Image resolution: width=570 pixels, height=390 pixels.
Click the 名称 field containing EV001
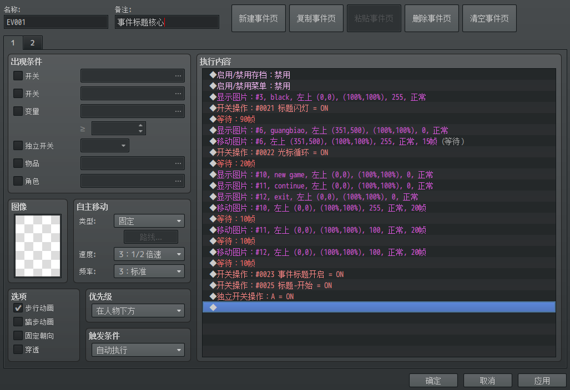tap(56, 22)
